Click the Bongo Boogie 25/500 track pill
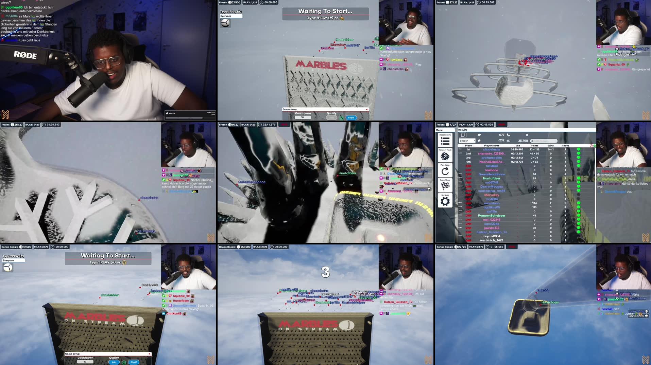 coord(235,247)
